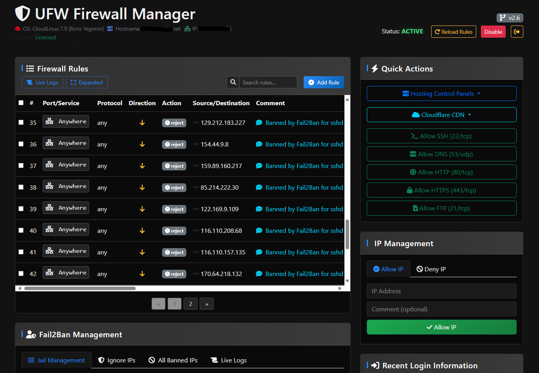The height and width of the screenshot is (373, 539).
Task: Open the Cloudflare CDN dropdown
Action: click(x=441, y=115)
